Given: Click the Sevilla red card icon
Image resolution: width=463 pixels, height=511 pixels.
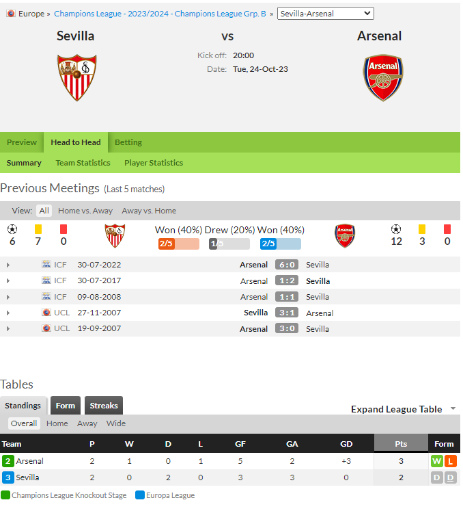Looking at the screenshot, I should [64, 229].
